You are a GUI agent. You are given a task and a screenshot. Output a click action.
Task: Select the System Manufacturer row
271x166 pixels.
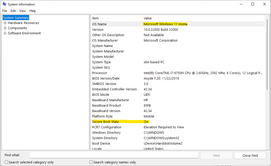(177, 51)
